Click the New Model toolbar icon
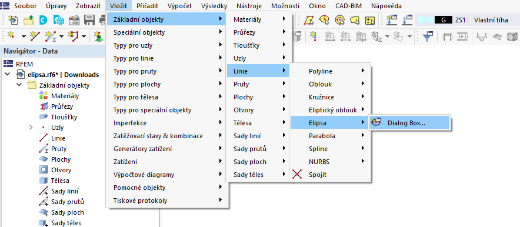Screen dimensions: 520x227 [12, 20]
